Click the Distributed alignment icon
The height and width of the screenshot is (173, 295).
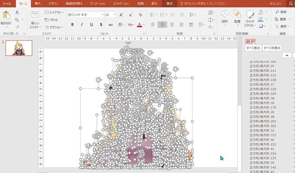191,24
